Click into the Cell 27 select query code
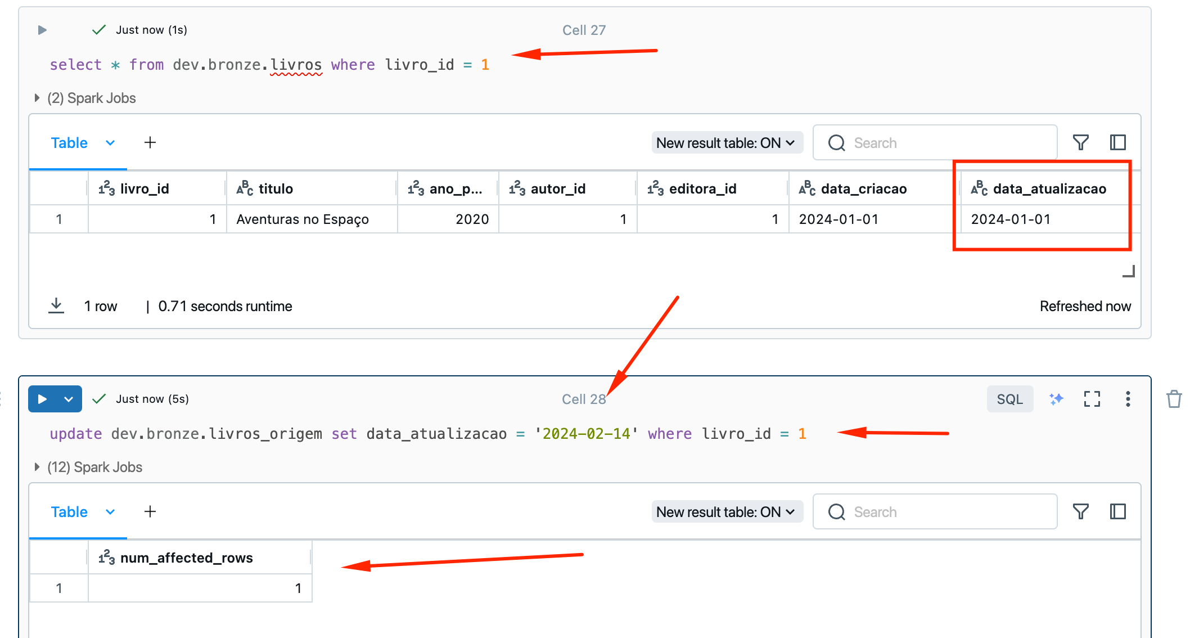The width and height of the screenshot is (1190, 638). [x=269, y=65]
